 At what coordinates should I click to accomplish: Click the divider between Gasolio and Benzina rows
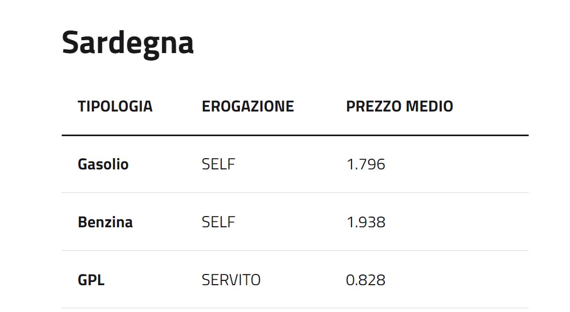coord(295,193)
